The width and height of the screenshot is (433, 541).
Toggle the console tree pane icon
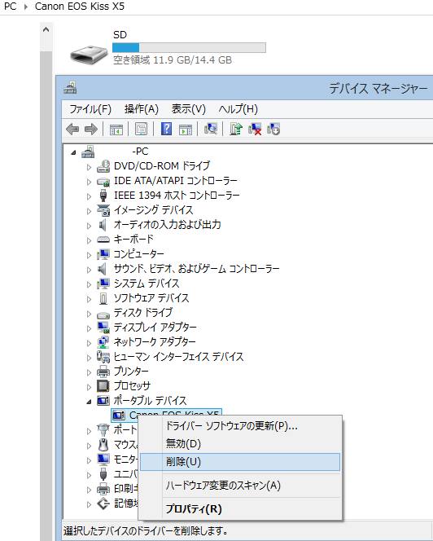[116, 130]
